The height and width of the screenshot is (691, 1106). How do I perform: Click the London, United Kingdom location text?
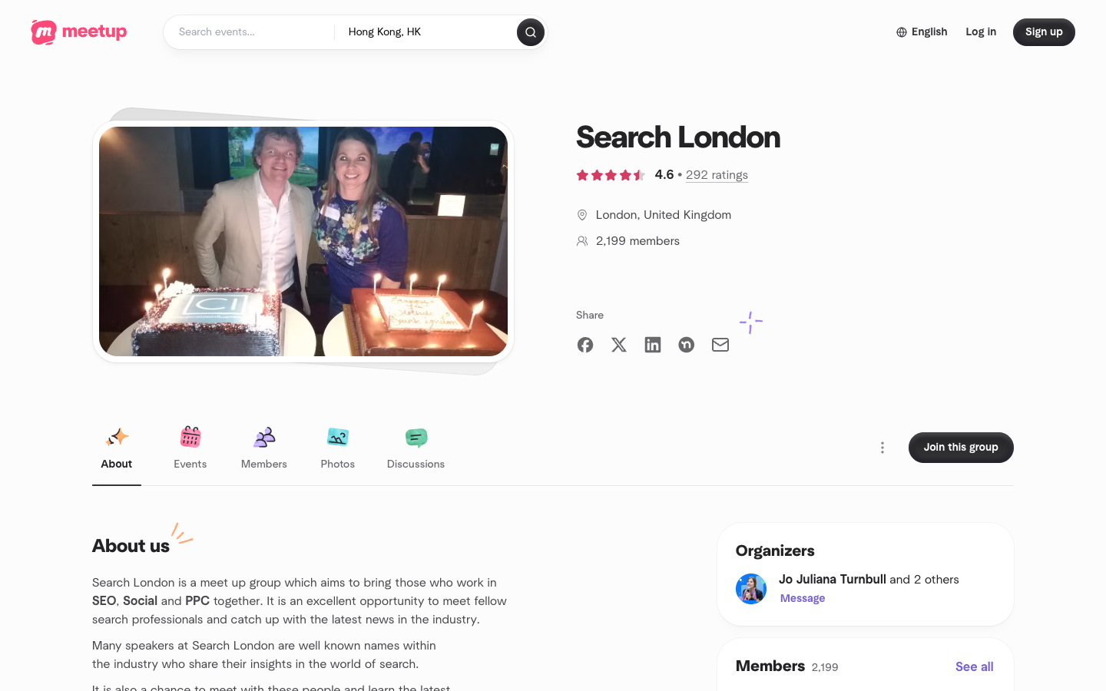[x=664, y=215]
